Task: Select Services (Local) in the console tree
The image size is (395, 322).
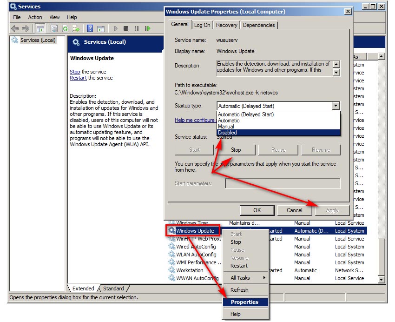Action: click(38, 40)
